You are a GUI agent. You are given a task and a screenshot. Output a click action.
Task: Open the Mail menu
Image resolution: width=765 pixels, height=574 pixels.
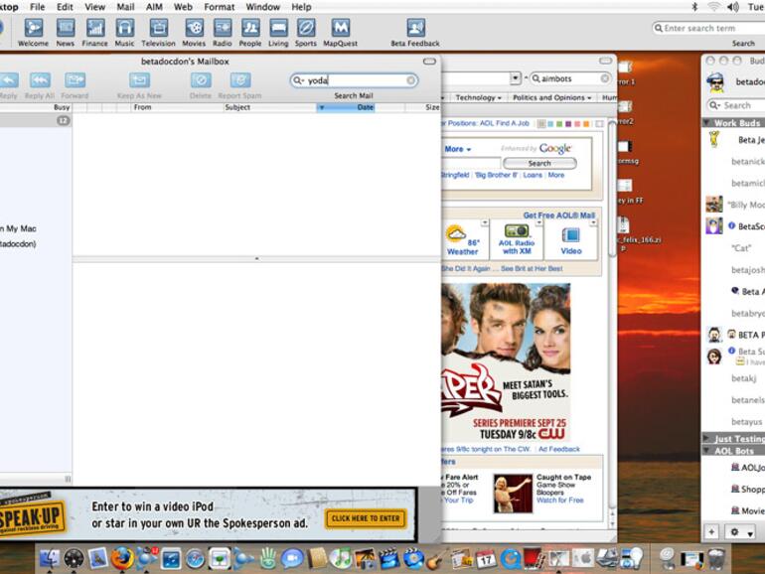click(125, 7)
